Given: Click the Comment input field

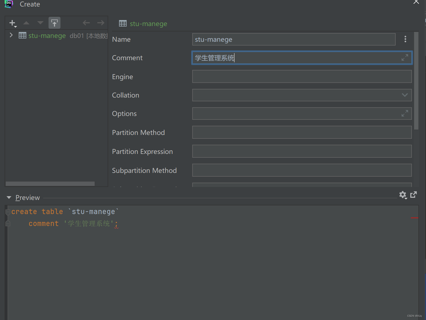Looking at the screenshot, I should pos(302,58).
